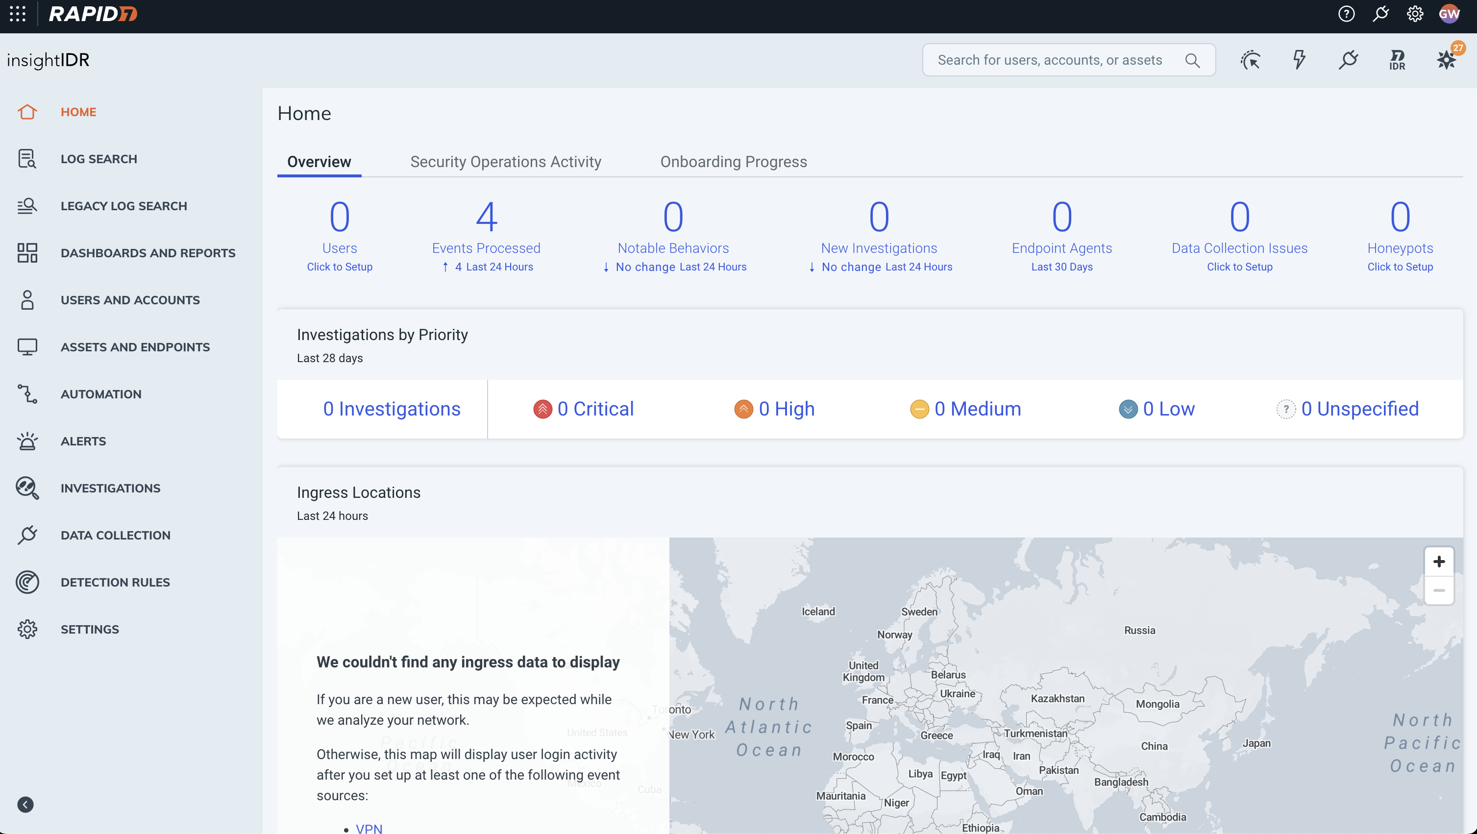Click the Investigations magnifier icon
Viewport: 1477px width, 834px height.
(x=27, y=488)
